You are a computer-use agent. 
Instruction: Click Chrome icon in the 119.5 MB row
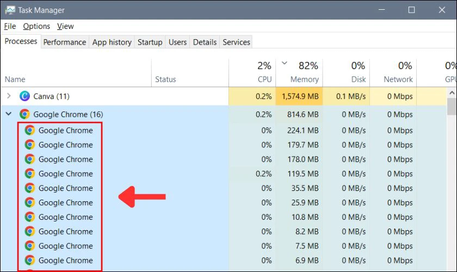pyautogui.click(x=30, y=174)
